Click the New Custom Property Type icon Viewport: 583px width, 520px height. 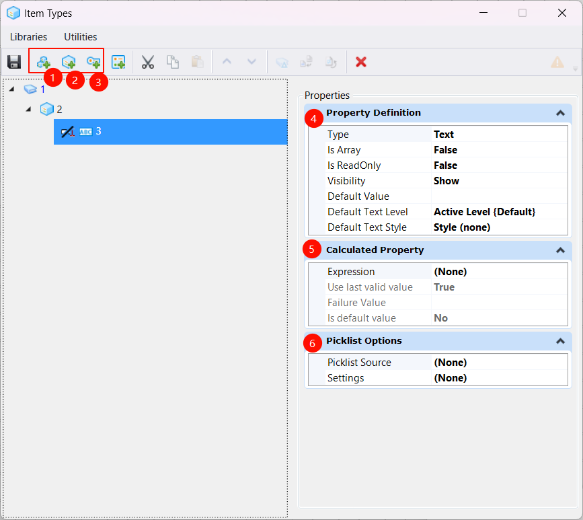[118, 62]
